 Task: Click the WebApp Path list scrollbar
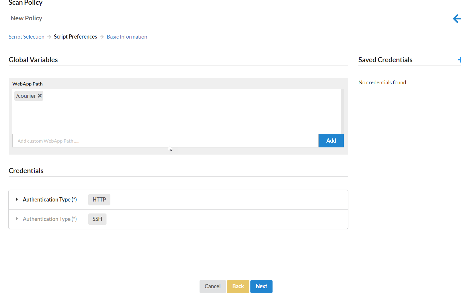click(342, 111)
